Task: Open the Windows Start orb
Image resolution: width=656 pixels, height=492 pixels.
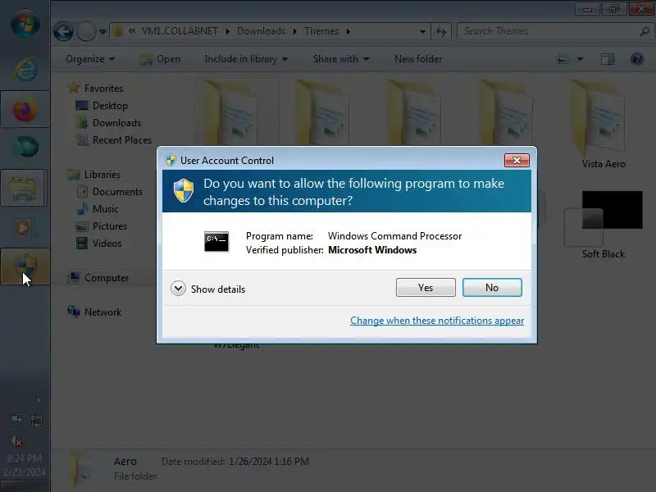Action: pos(25,24)
